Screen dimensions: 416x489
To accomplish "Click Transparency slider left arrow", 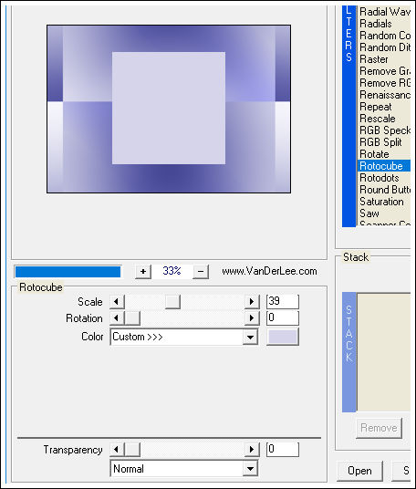I will pos(117,450).
